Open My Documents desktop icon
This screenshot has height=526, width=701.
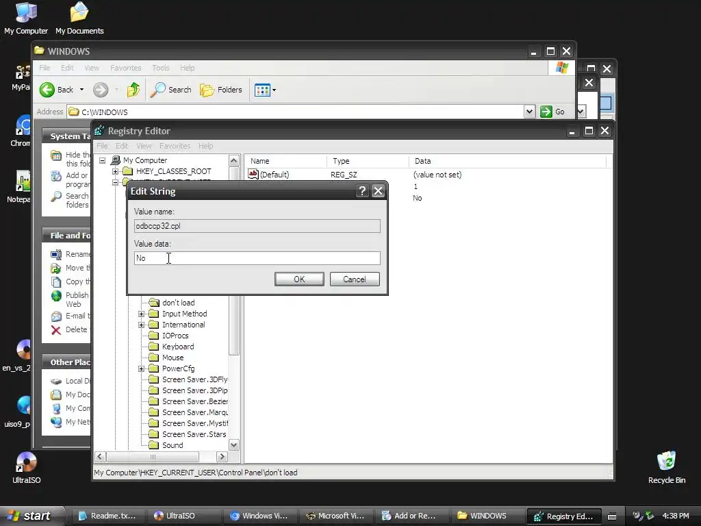point(79,18)
